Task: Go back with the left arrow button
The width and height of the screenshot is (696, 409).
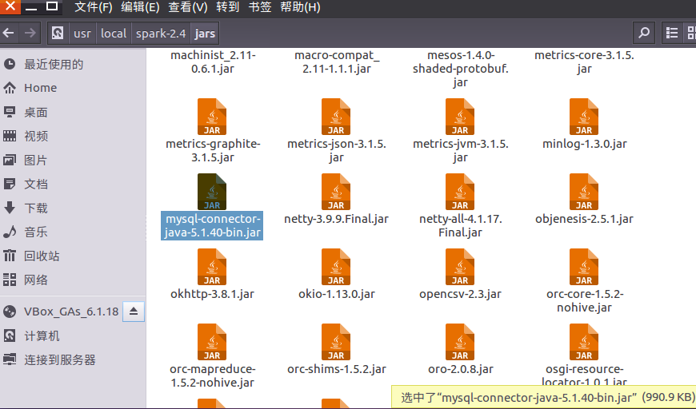Action: (x=9, y=34)
